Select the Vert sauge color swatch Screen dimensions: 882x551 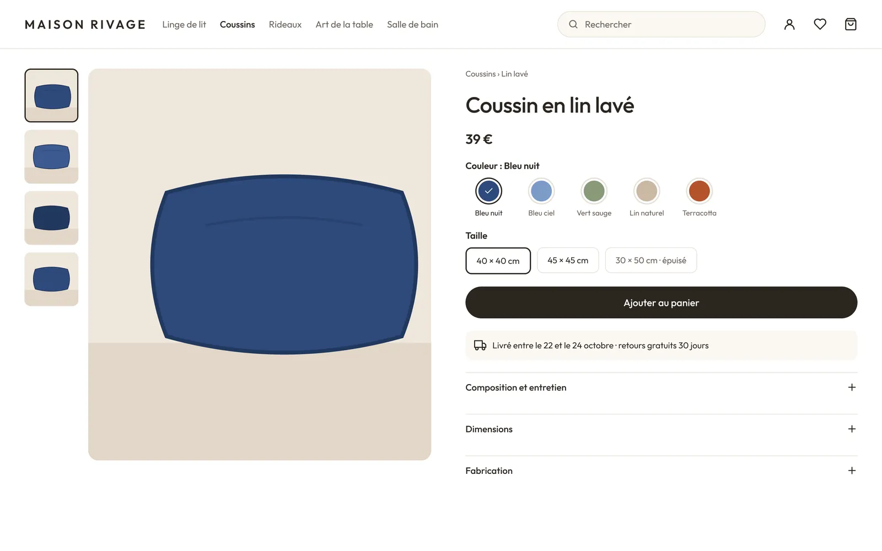[594, 191]
